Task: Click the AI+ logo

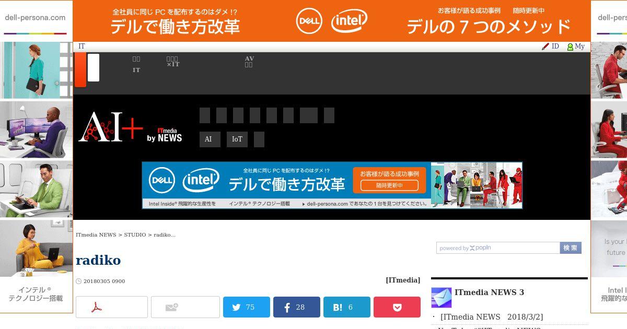Action: (x=111, y=126)
